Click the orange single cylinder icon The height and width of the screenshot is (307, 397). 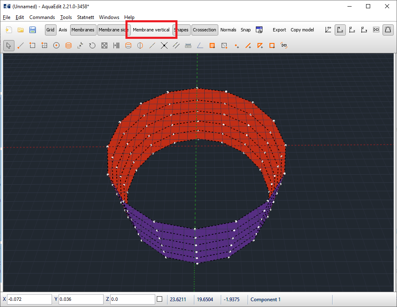coord(128,45)
